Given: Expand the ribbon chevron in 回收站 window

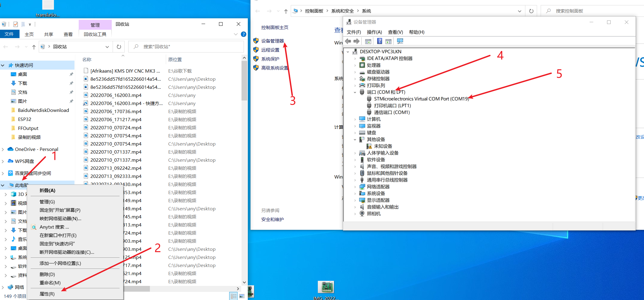Looking at the screenshot, I should pos(236,34).
